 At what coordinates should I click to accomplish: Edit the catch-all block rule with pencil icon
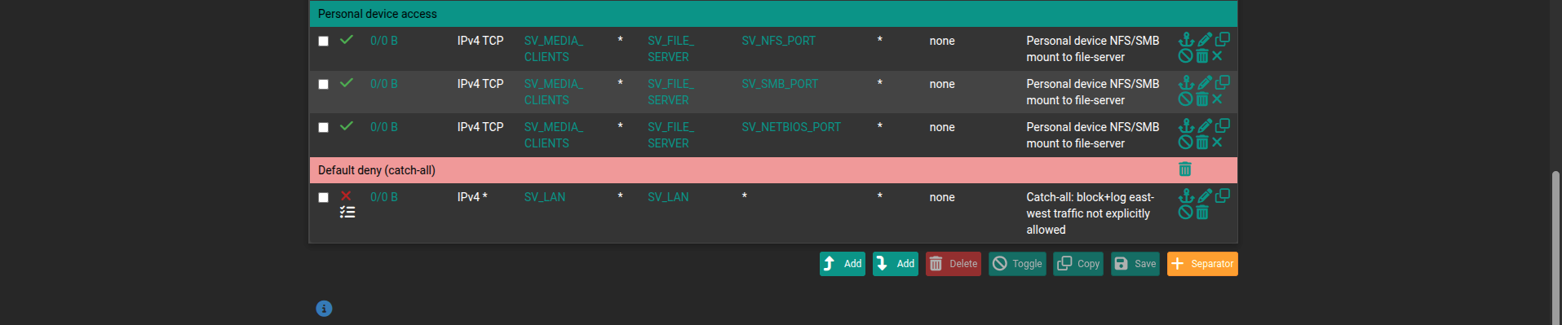click(x=1205, y=195)
